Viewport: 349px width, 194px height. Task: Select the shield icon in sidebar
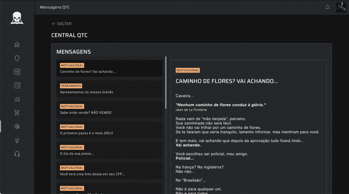pyautogui.click(x=17, y=58)
